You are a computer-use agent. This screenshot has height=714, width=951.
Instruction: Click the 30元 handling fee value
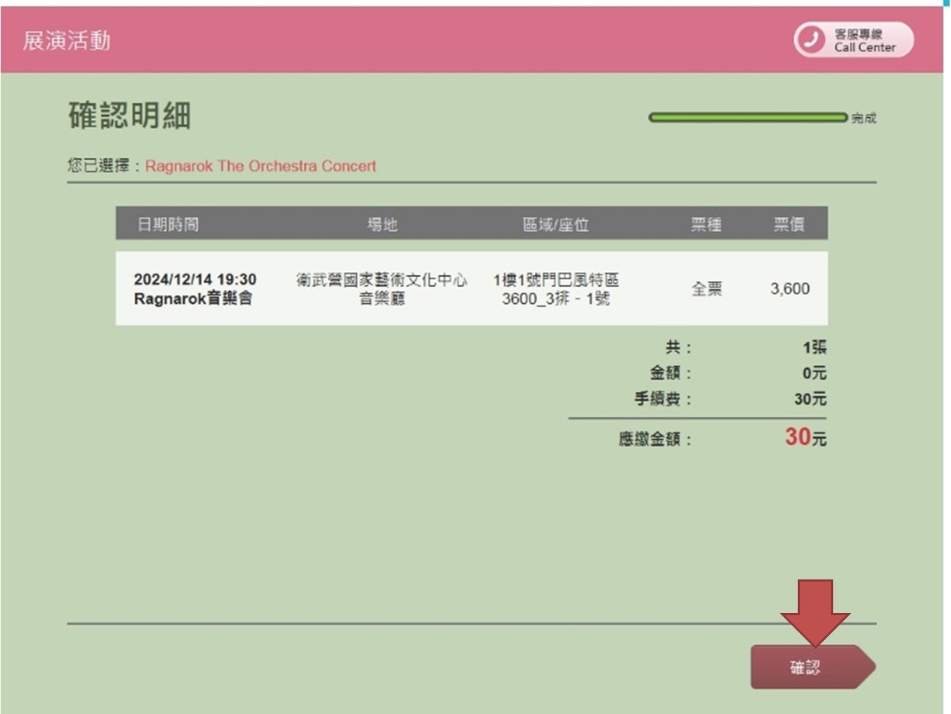[x=810, y=399]
